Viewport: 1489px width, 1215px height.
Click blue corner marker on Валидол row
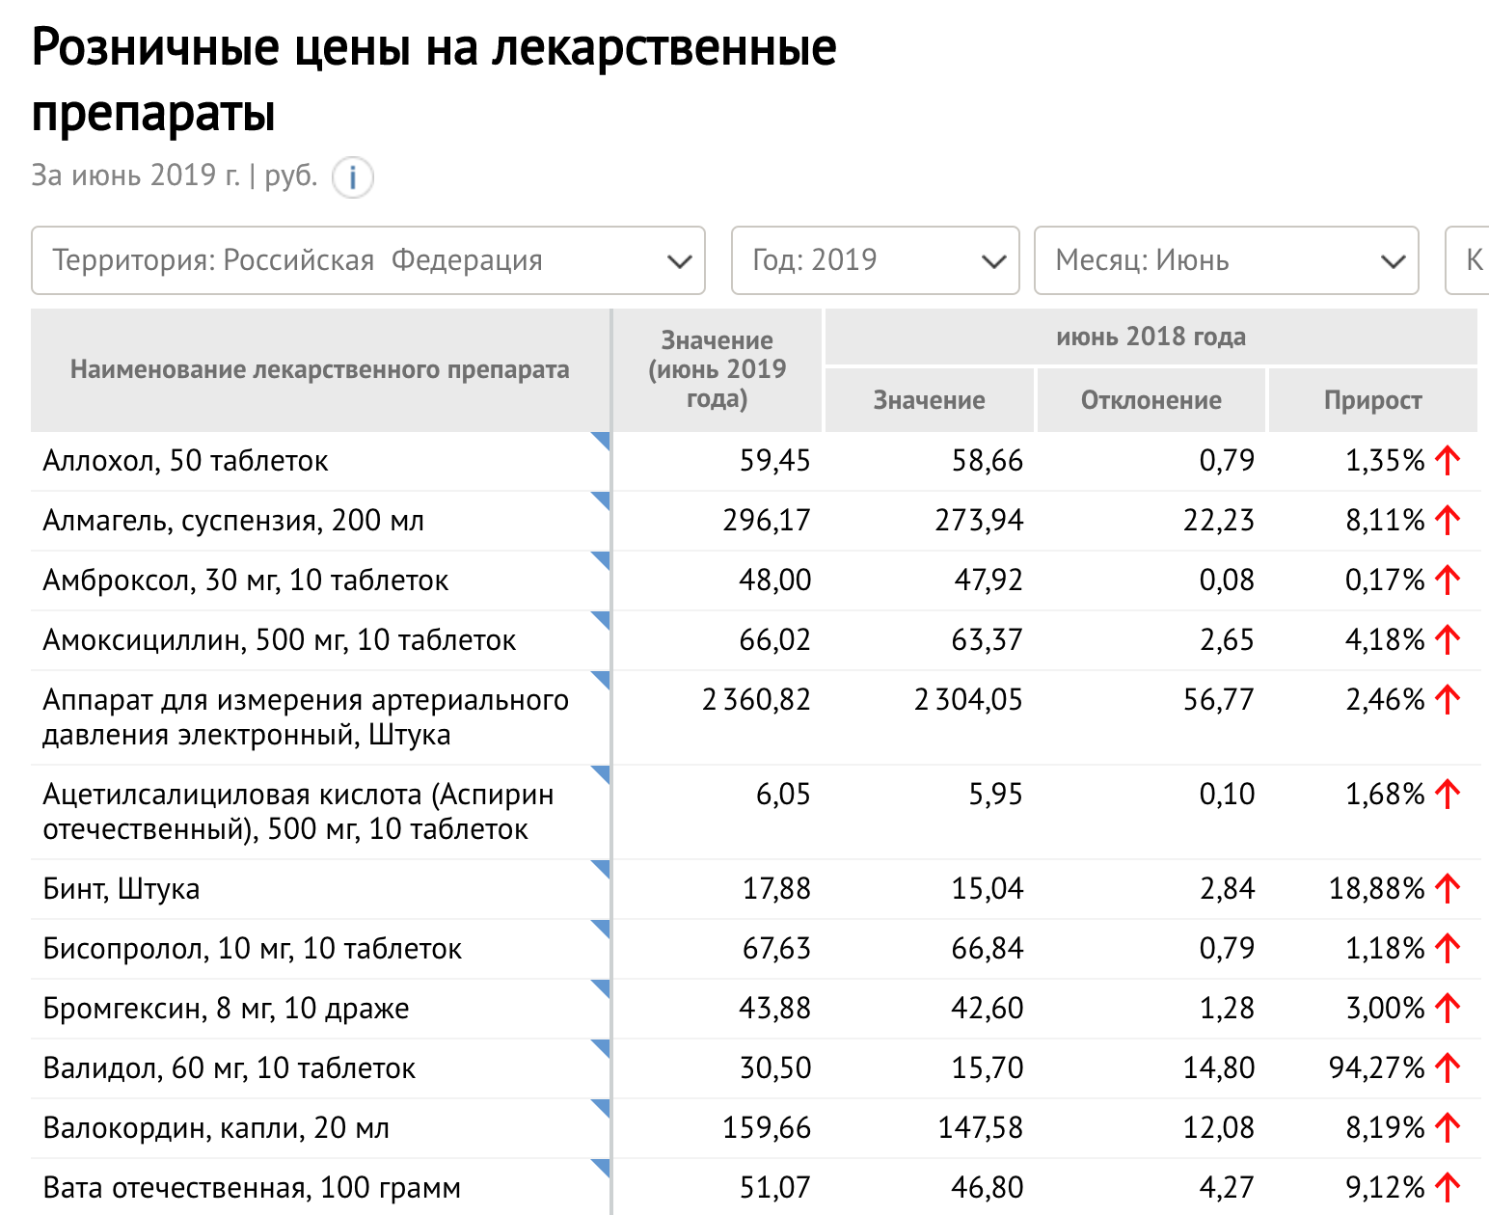tap(601, 1048)
